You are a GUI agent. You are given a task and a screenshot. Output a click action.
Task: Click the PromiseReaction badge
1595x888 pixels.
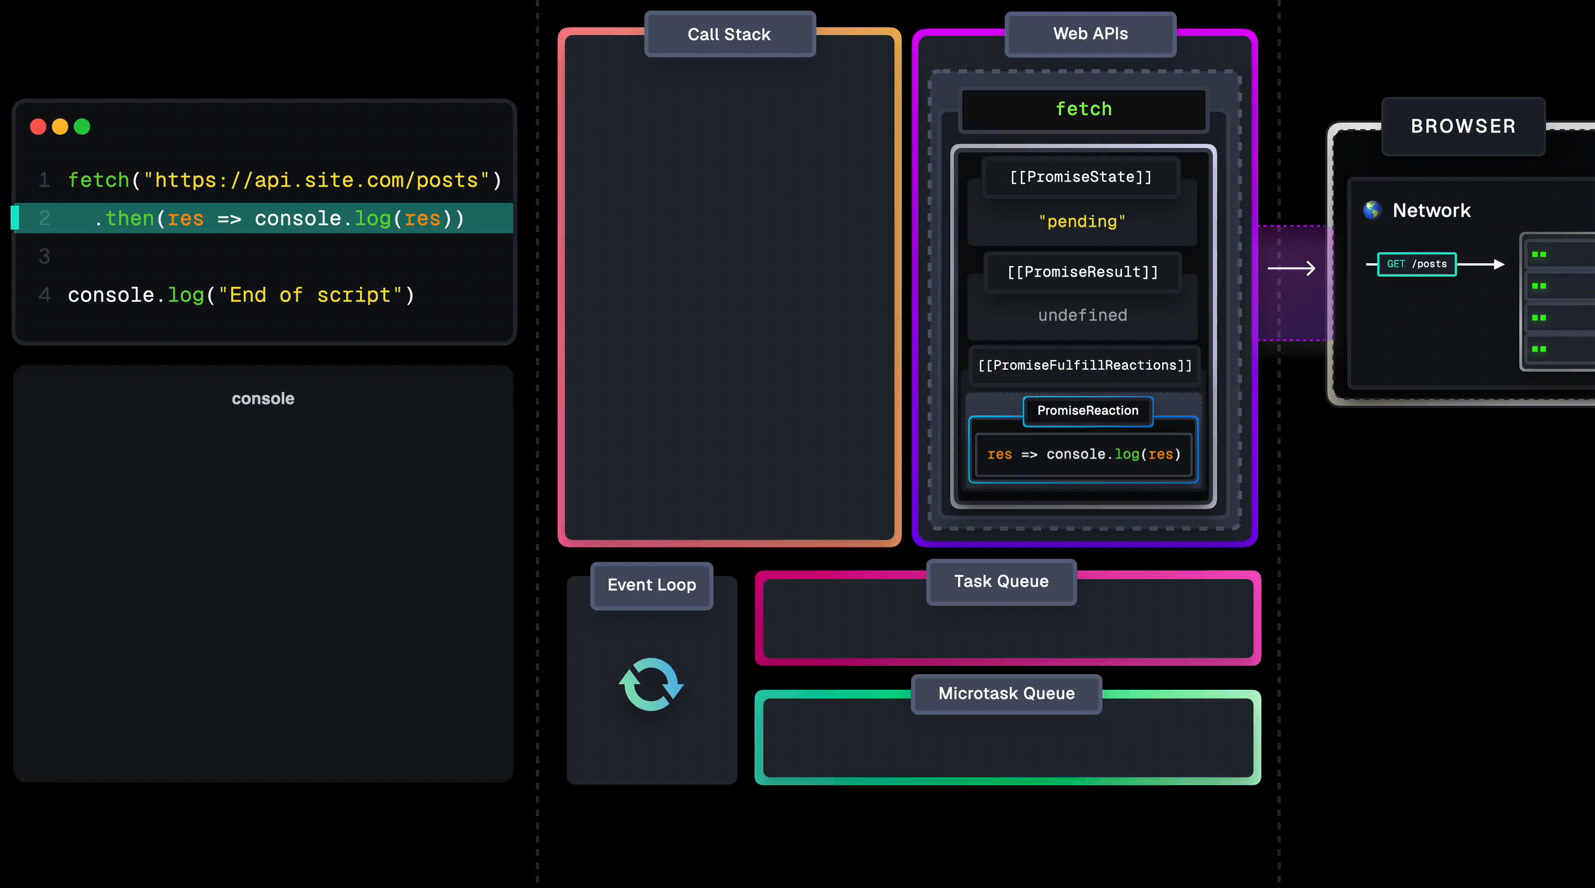pos(1088,411)
